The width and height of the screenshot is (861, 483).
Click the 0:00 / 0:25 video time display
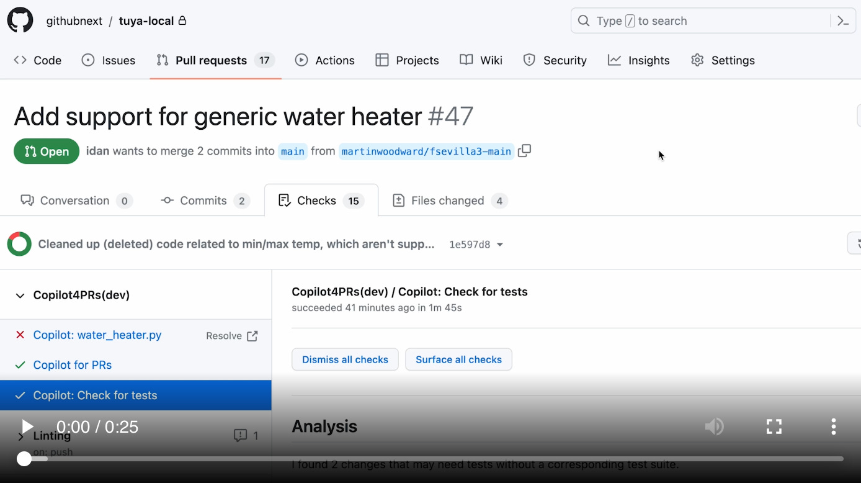[x=97, y=427]
